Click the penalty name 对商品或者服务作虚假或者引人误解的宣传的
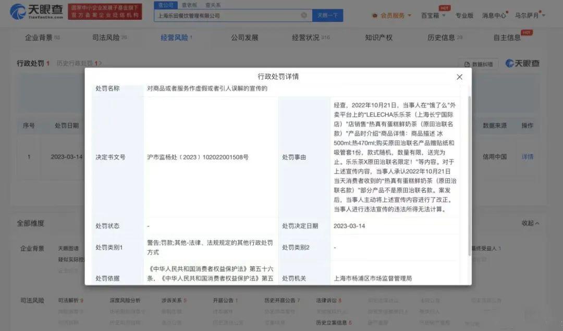This screenshot has width=563, height=331. click(x=207, y=88)
